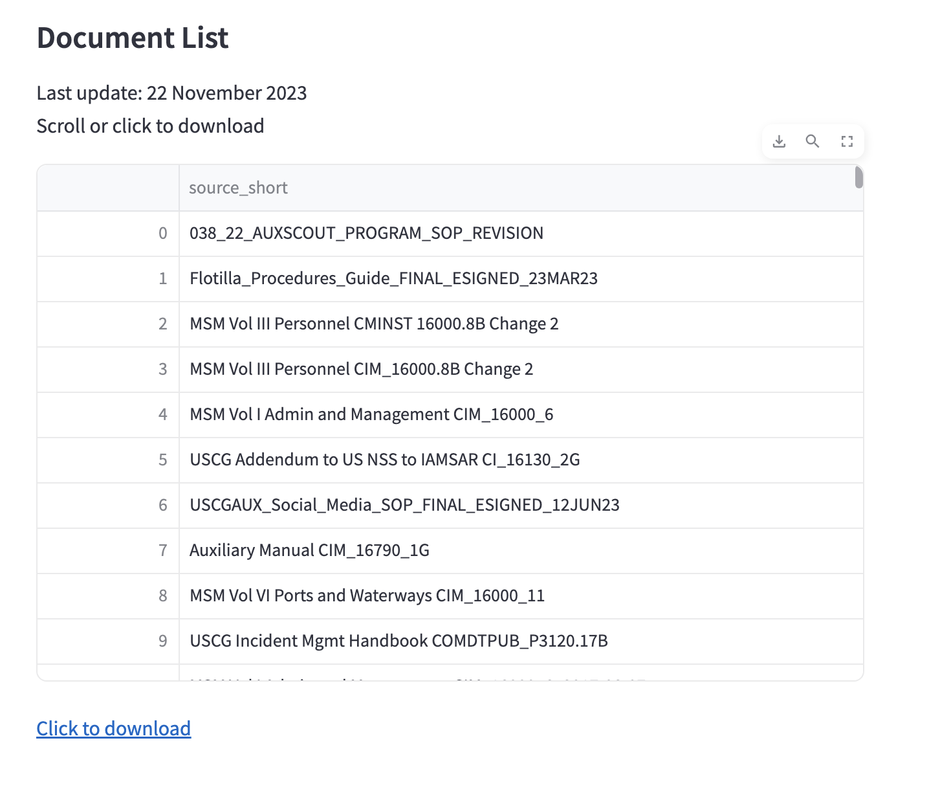Select the 038_22_AUXSCOUT_PROGRAM_SOP_REVISION cell
The height and width of the screenshot is (791, 929).
coord(521,234)
